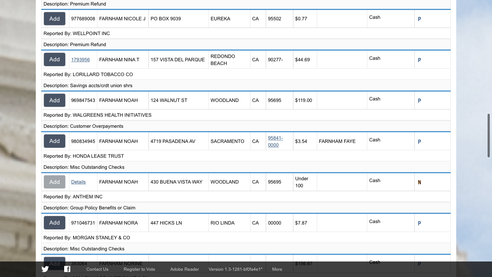Click the page vertical scrollbar
Viewport: 492px width, 277px height.
(x=489, y=136)
